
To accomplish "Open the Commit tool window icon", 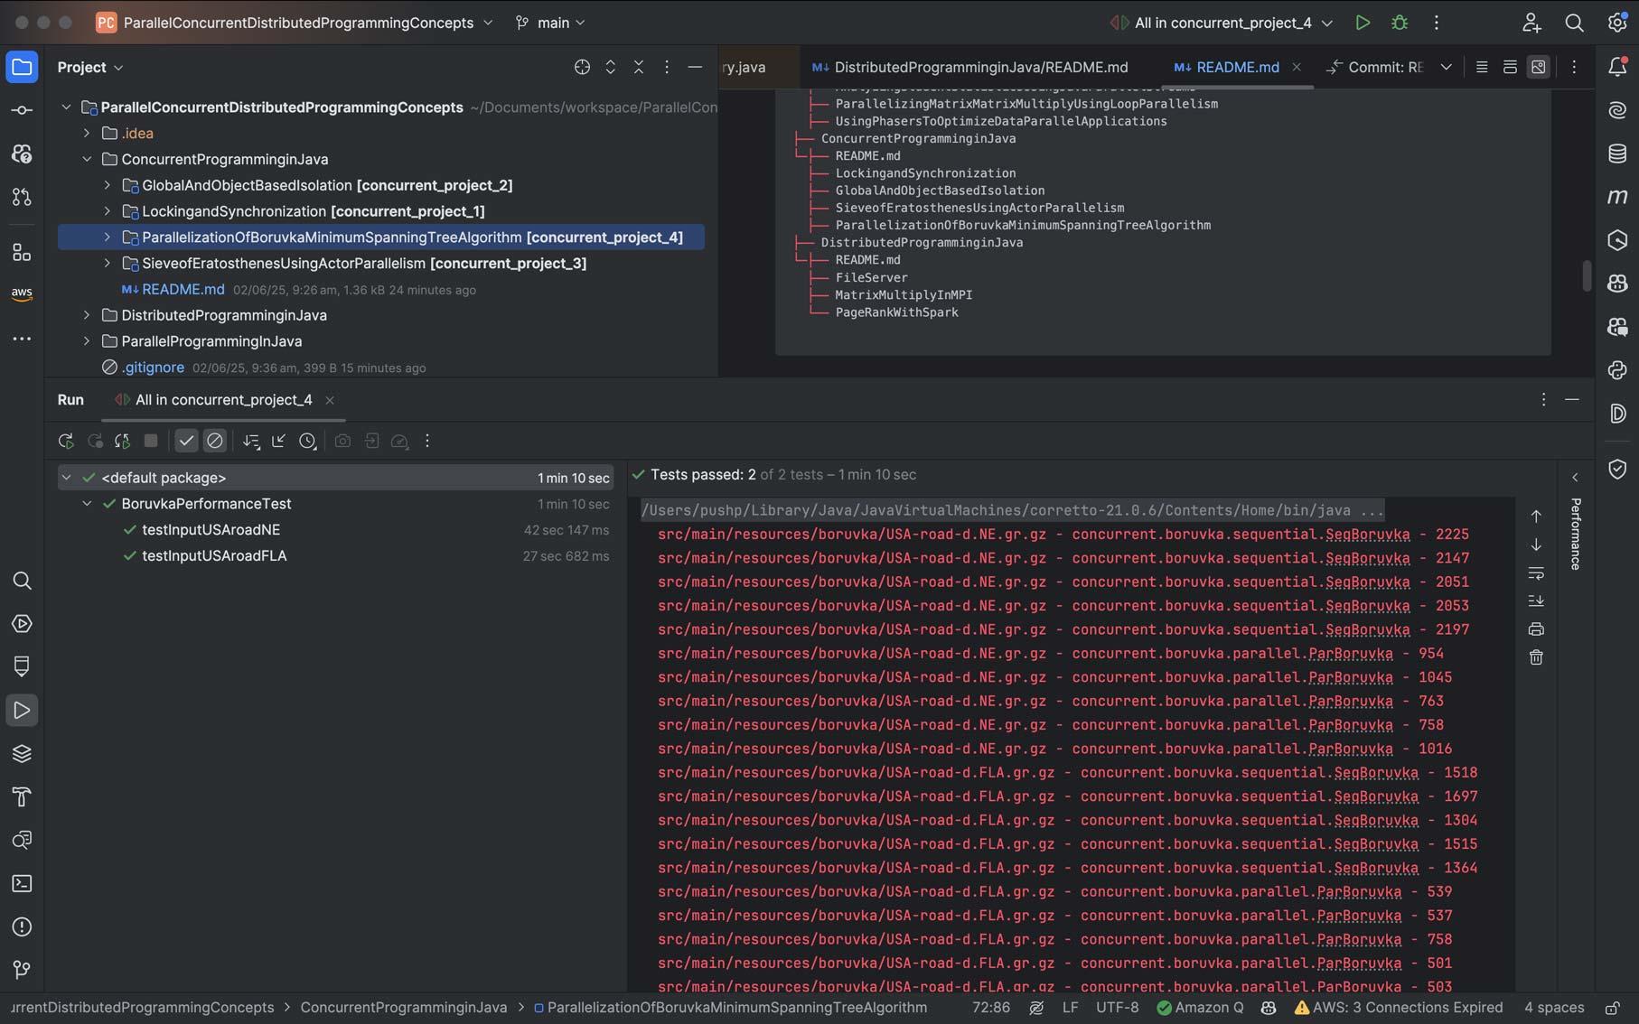I will (22, 110).
